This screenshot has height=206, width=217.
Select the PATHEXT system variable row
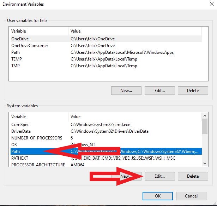[19, 158]
